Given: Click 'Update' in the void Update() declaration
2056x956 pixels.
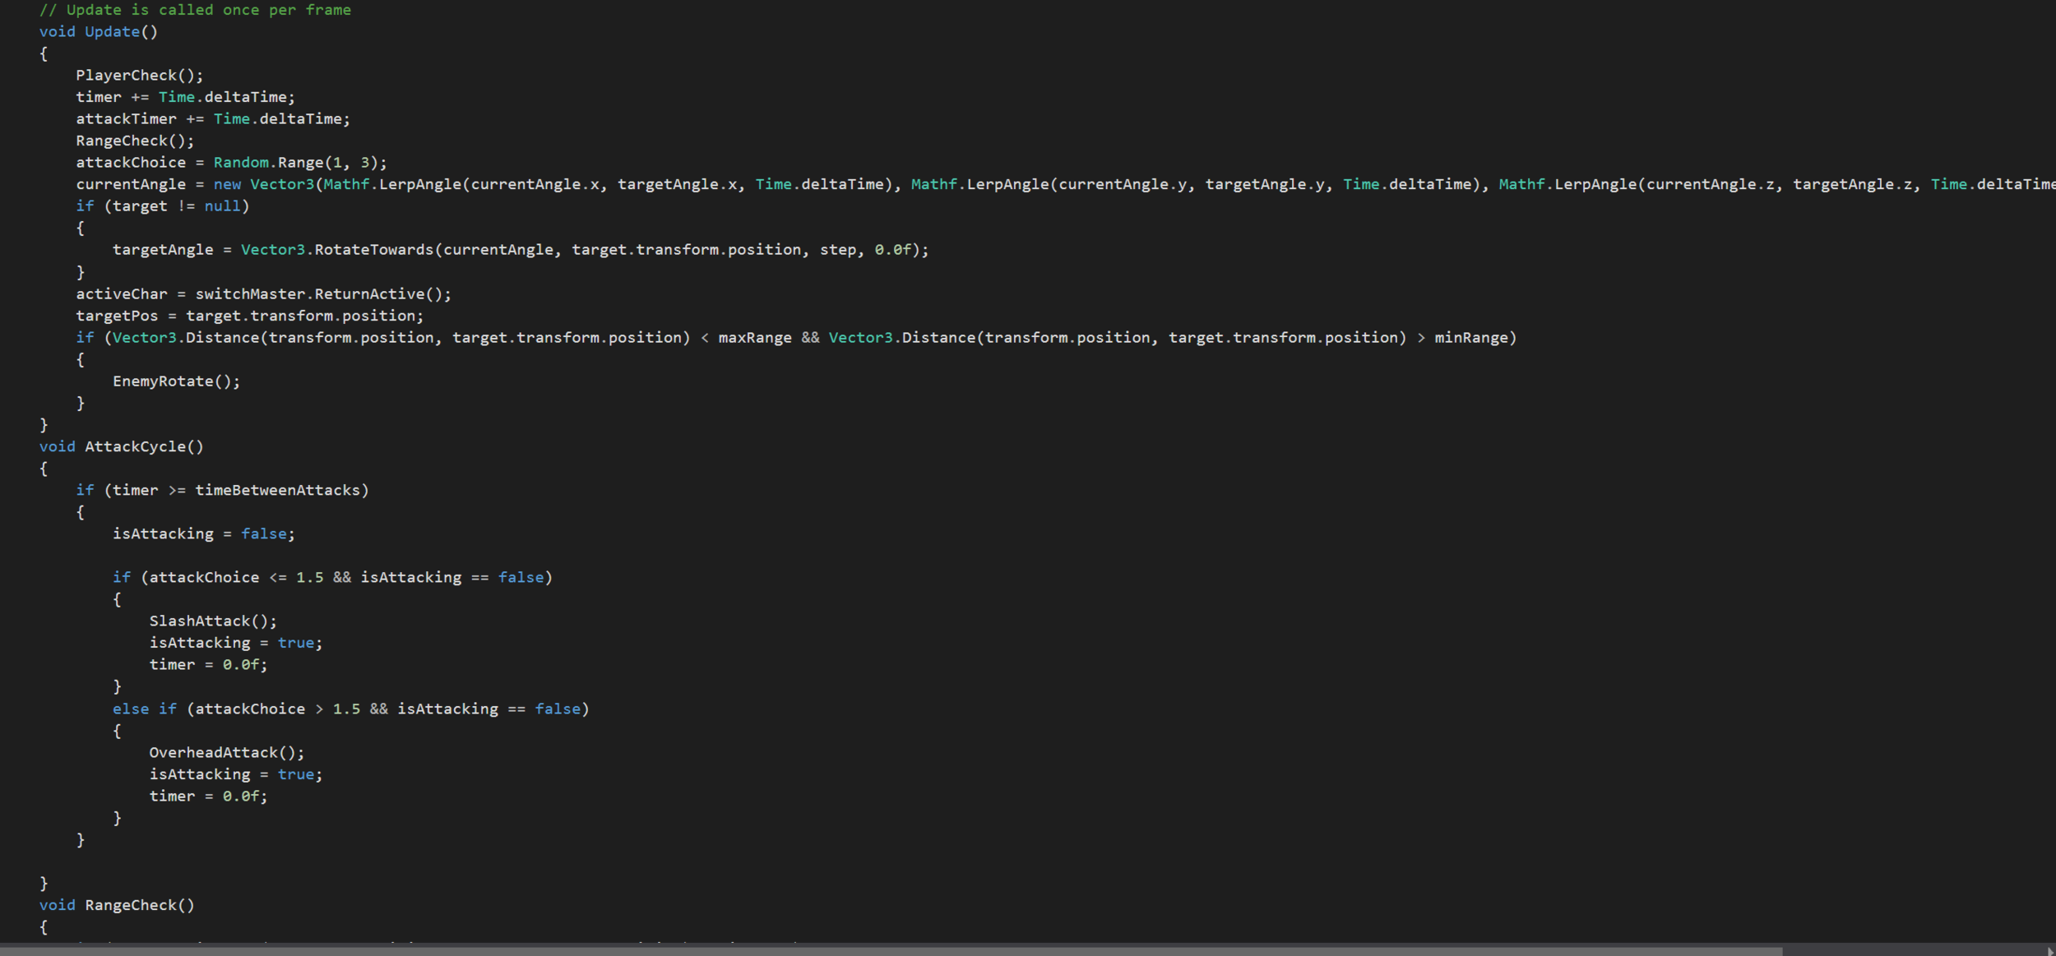Looking at the screenshot, I should 112,31.
